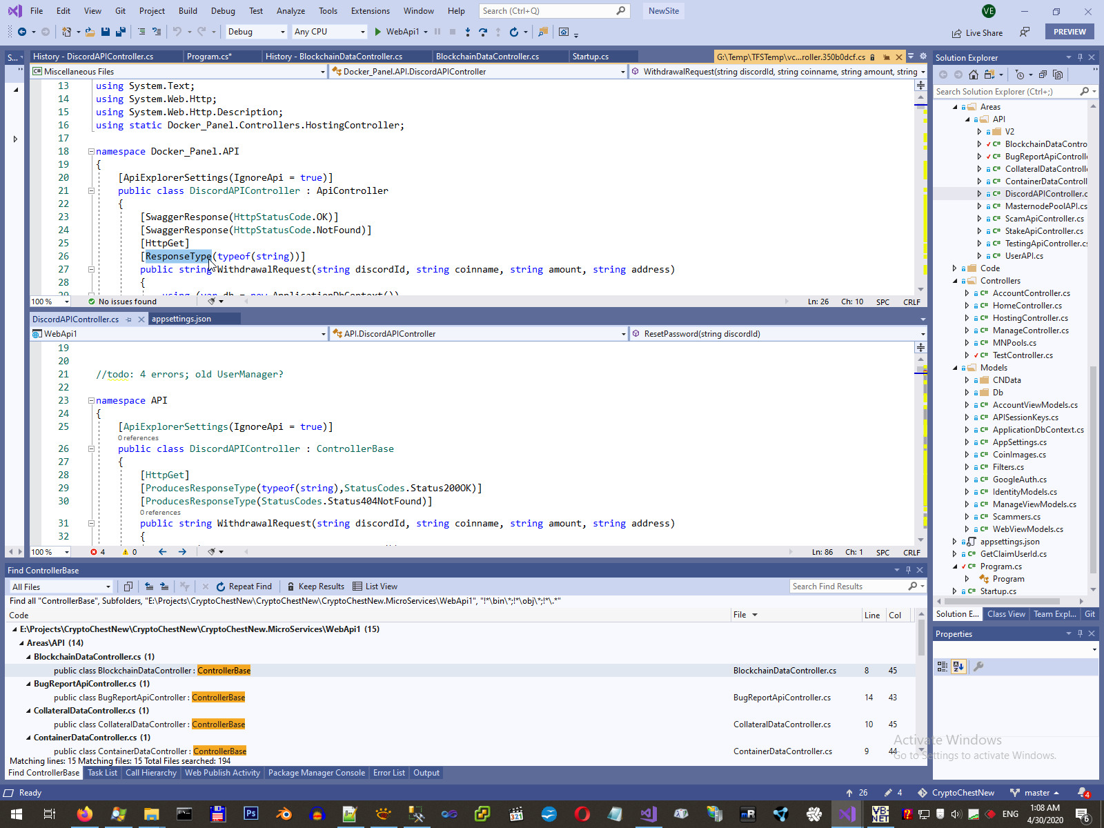The height and width of the screenshot is (828, 1104).
Task: Click the Step Over debug icon
Action: pyautogui.click(x=483, y=32)
